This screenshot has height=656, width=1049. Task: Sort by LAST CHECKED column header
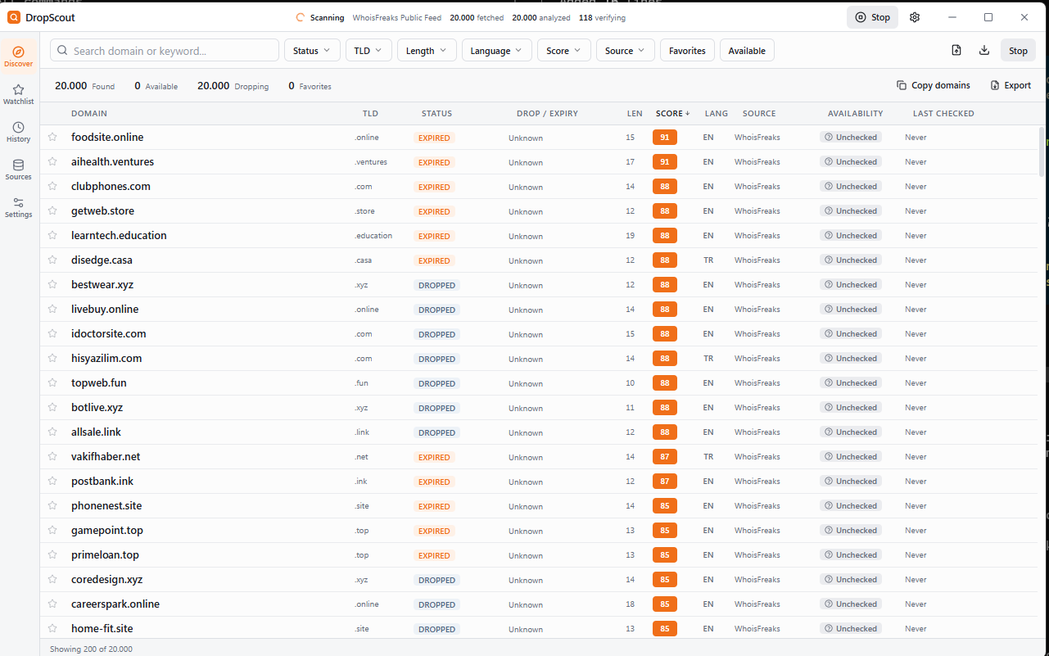click(x=943, y=114)
